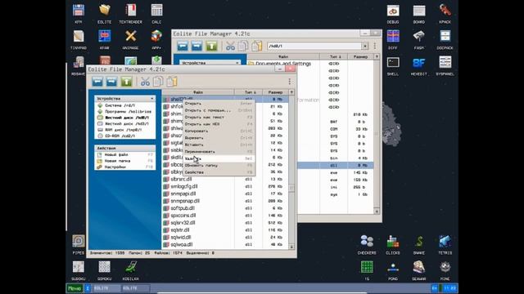Choose Открыть in the context menu
This screenshot has width=524, height=294.
pos(219,104)
